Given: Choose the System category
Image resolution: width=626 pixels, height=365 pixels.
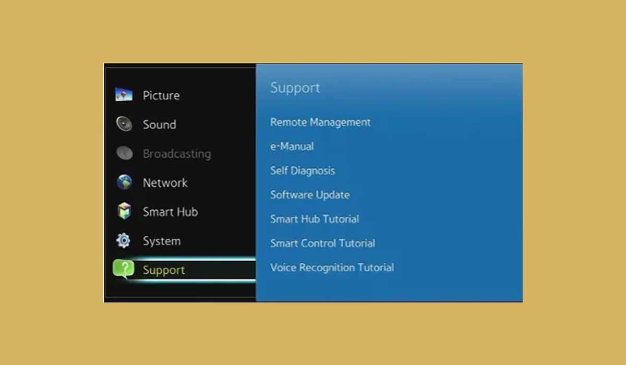Looking at the screenshot, I should (162, 241).
